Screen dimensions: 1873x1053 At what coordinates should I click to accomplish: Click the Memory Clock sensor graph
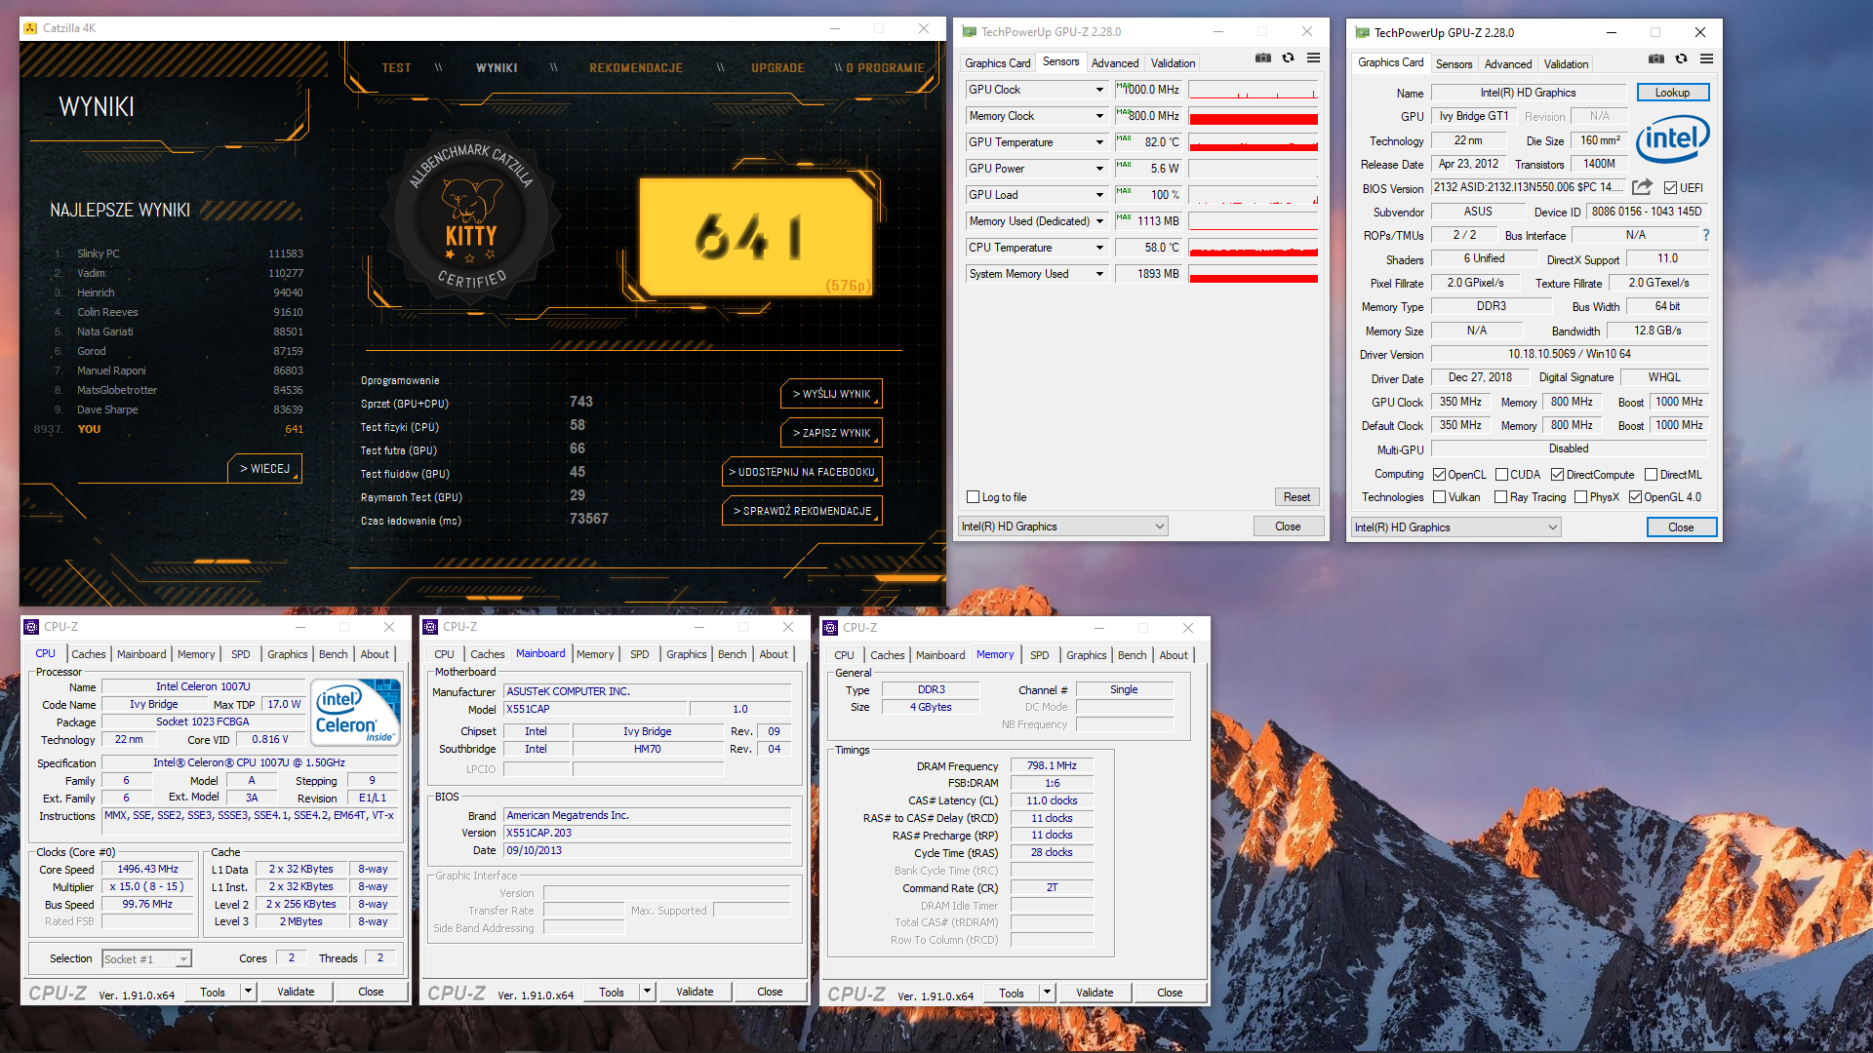[x=1254, y=116]
